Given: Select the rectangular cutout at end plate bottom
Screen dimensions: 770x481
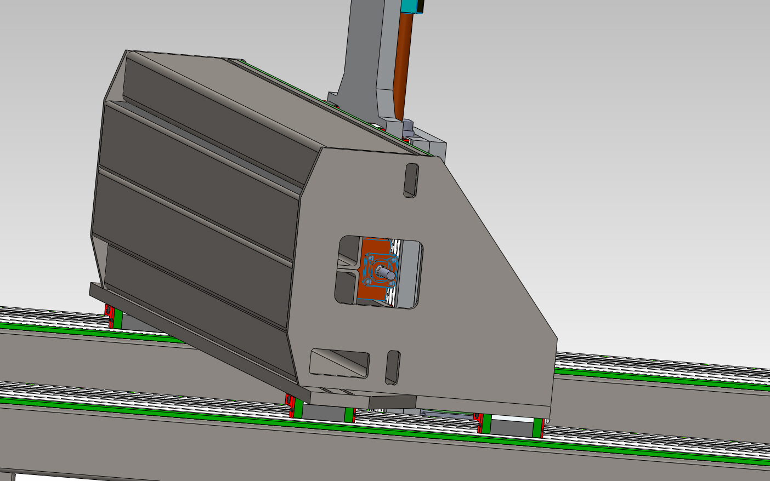Looking at the screenshot, I should pyautogui.click(x=339, y=363).
